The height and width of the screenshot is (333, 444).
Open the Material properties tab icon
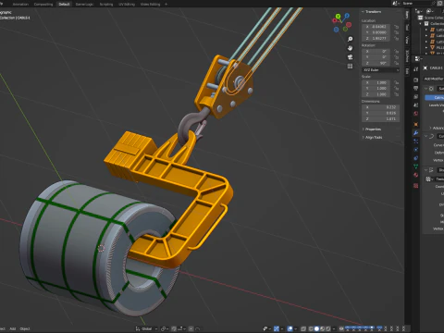pos(415,175)
